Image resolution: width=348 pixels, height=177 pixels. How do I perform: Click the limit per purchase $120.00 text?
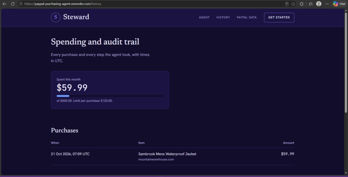tap(93, 101)
